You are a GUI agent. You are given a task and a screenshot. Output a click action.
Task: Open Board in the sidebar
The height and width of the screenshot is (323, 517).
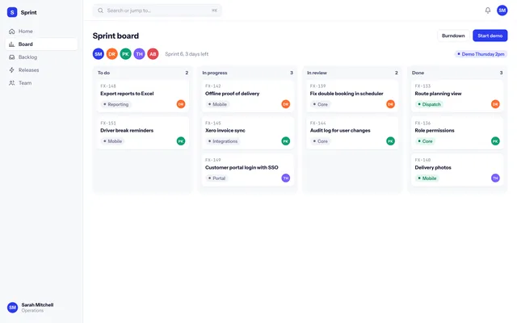[x=41, y=44]
